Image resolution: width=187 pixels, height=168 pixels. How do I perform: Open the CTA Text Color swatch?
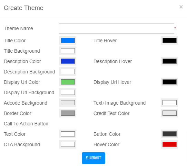(68, 134)
